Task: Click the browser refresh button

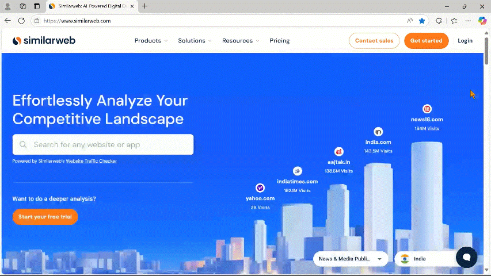Action: (x=21, y=21)
